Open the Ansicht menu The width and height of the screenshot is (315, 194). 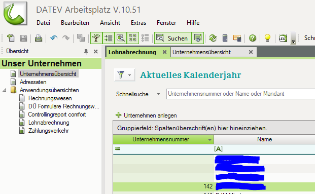[110, 23]
